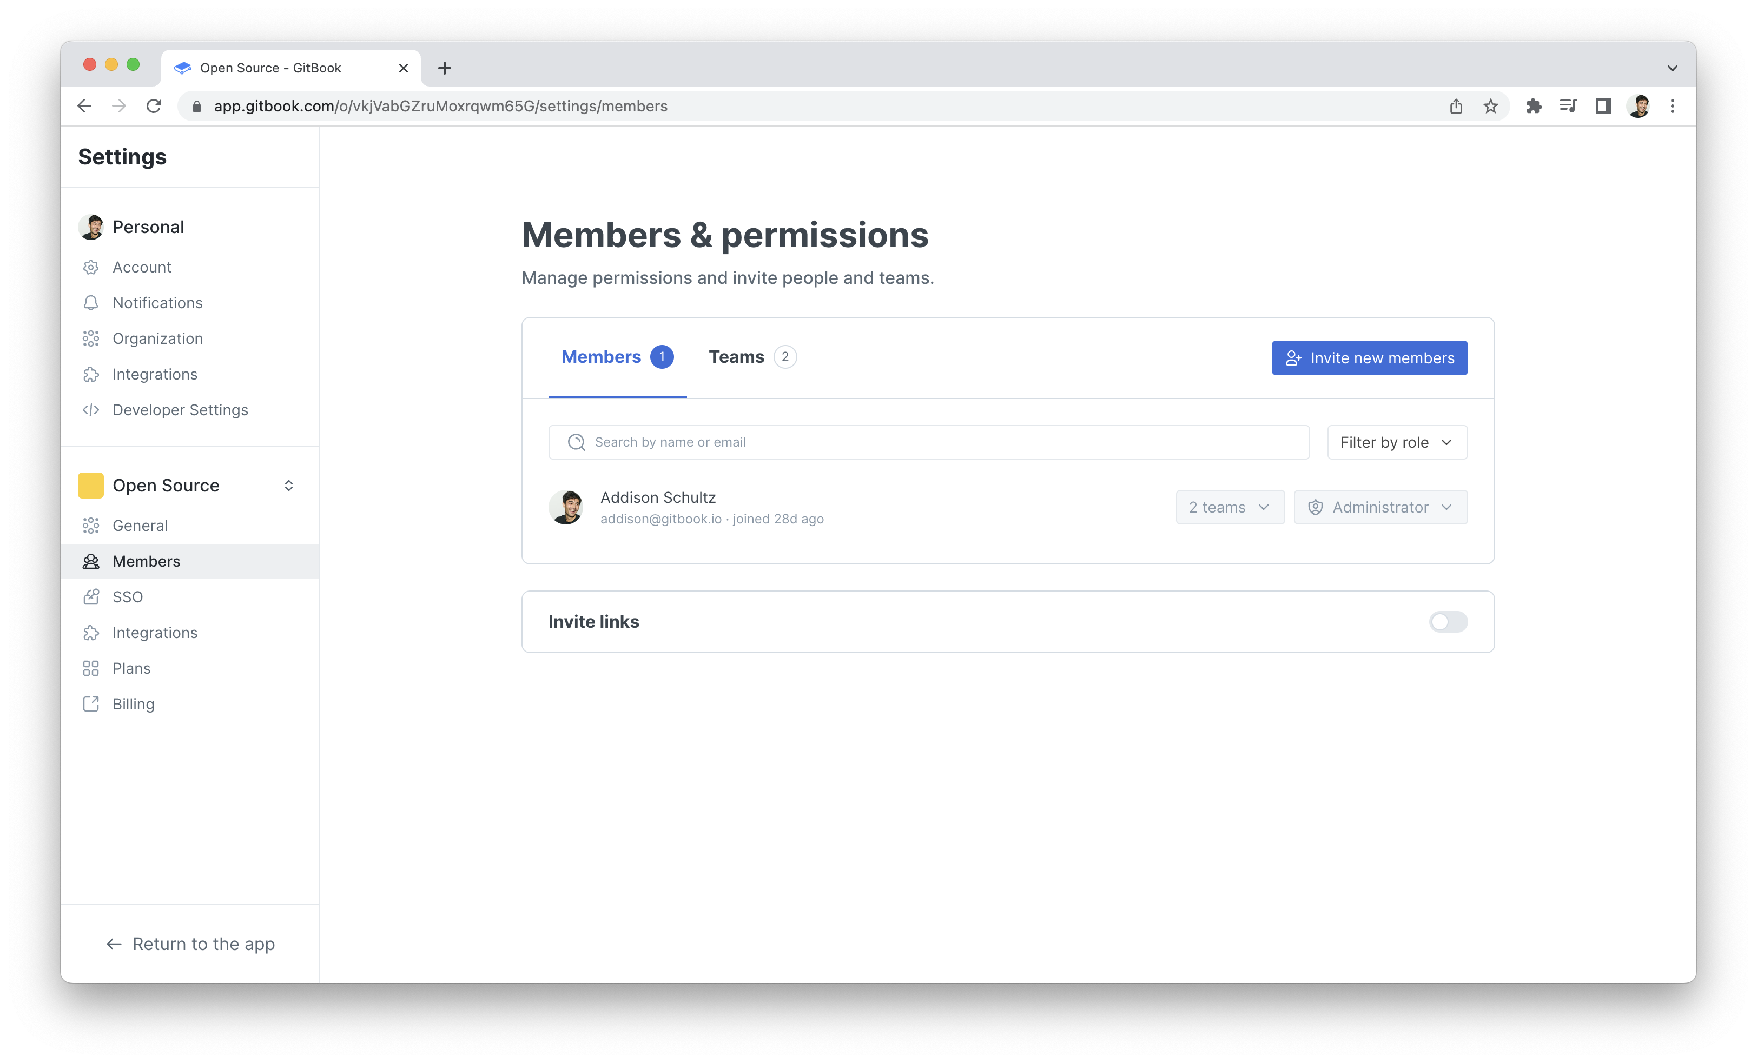
Task: Click the Notifications bell icon
Action: tap(90, 303)
